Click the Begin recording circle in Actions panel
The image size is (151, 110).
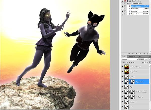point(133,54)
